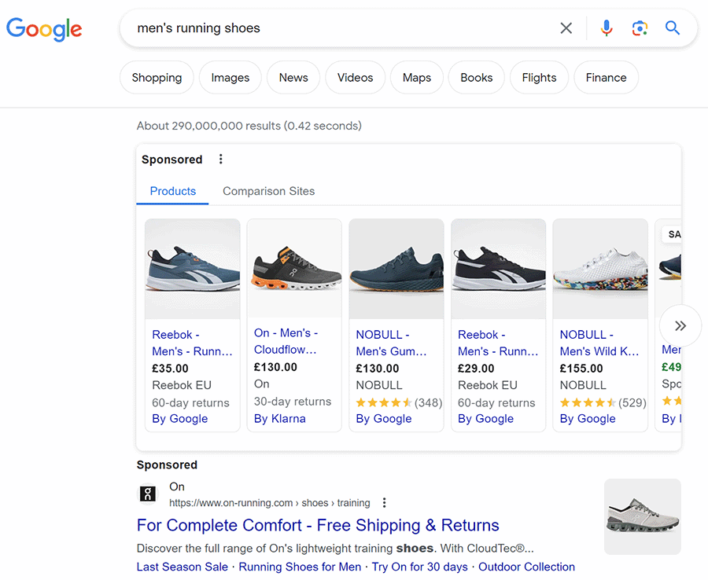This screenshot has height=580, width=708.
Task: Open the Outdoor Collection sitelink
Action: click(x=526, y=567)
